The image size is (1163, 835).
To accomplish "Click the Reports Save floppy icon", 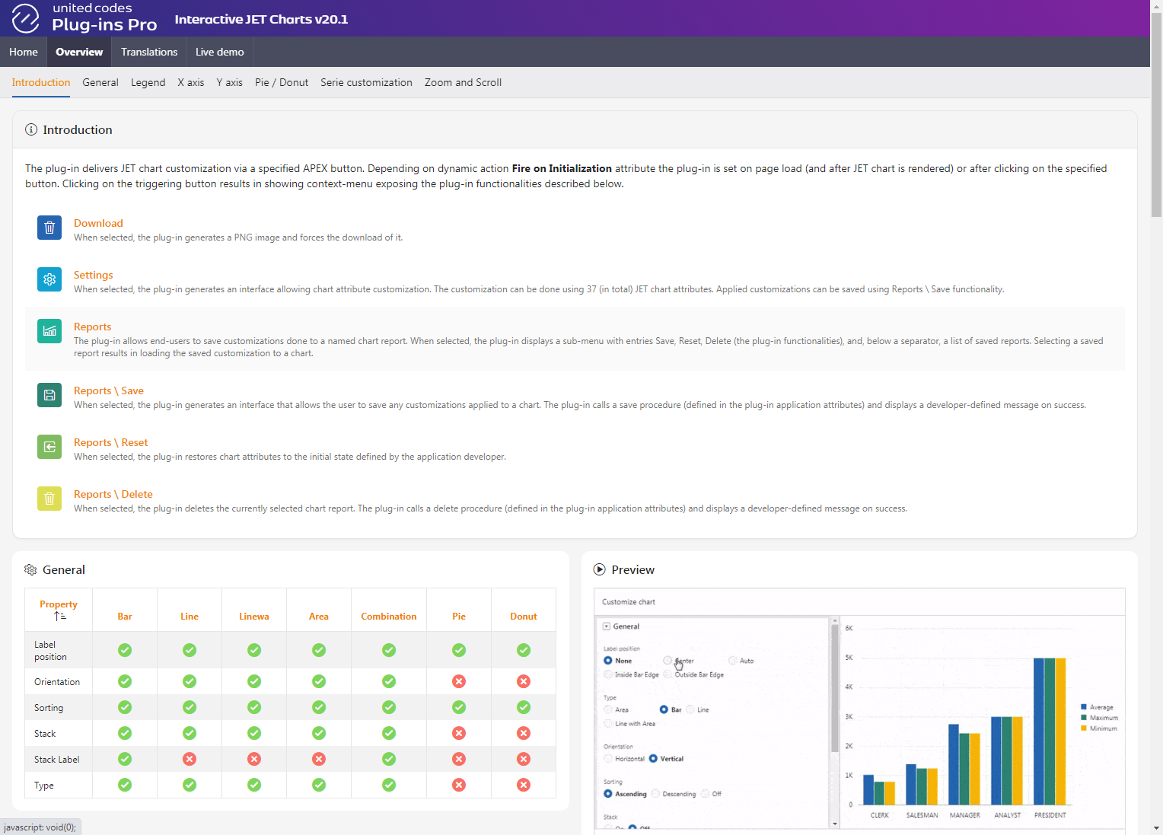I will click(49, 395).
